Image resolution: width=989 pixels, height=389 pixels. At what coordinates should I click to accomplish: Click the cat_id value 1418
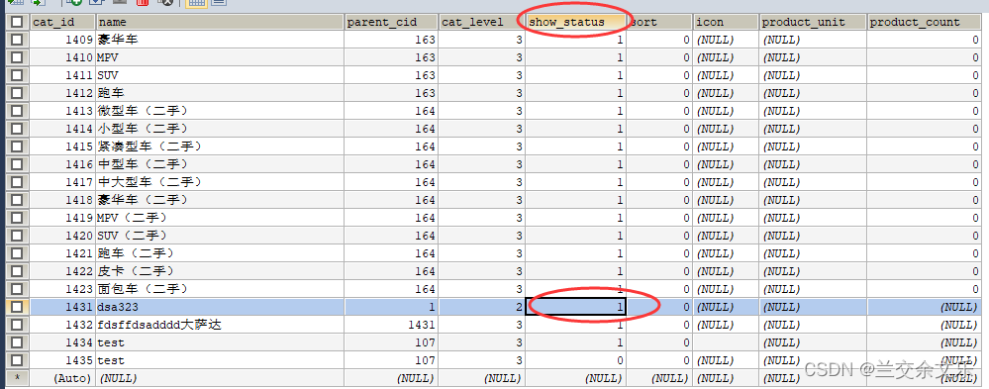[x=62, y=200]
